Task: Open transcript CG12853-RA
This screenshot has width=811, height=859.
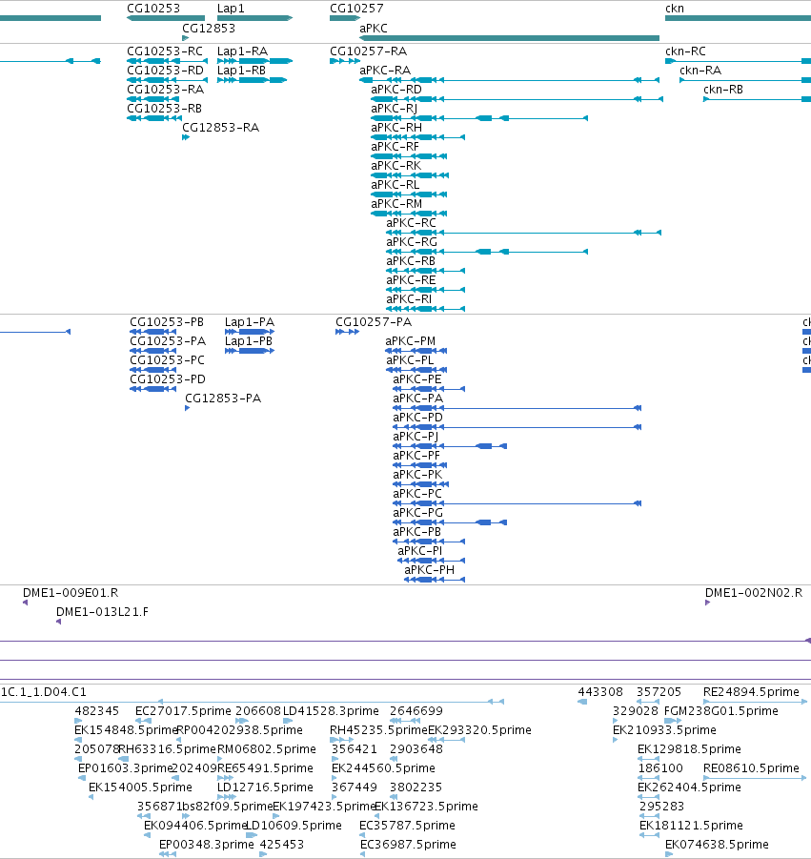Action: [186, 137]
